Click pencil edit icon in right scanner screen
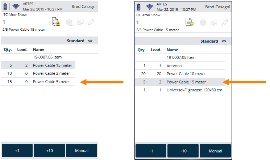The image size is (270, 160). tap(225, 22)
